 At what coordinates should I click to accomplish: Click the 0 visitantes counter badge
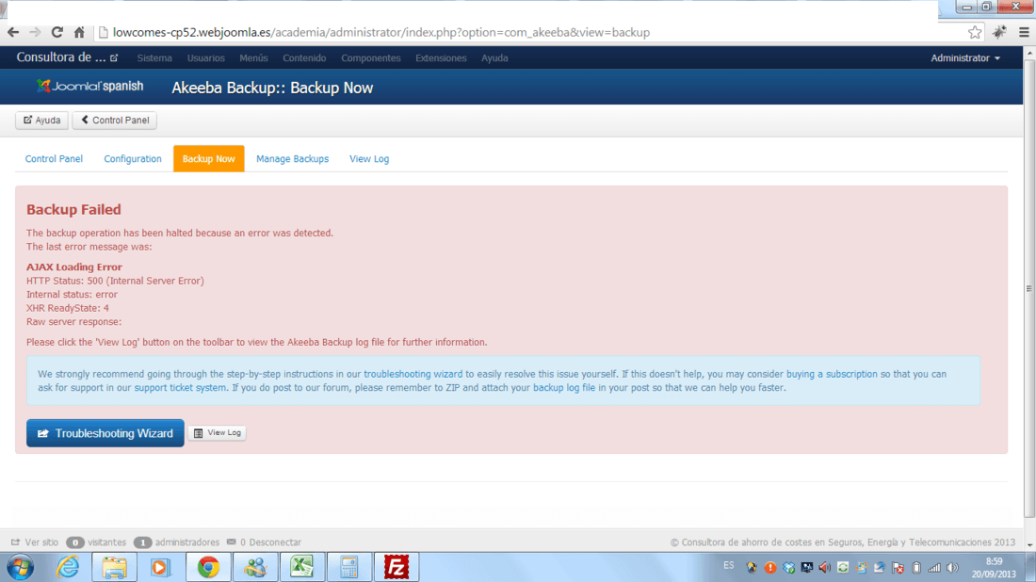click(75, 542)
